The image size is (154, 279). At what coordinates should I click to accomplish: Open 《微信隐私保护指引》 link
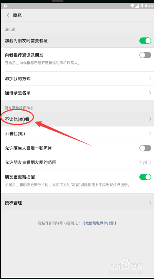coord(100,223)
